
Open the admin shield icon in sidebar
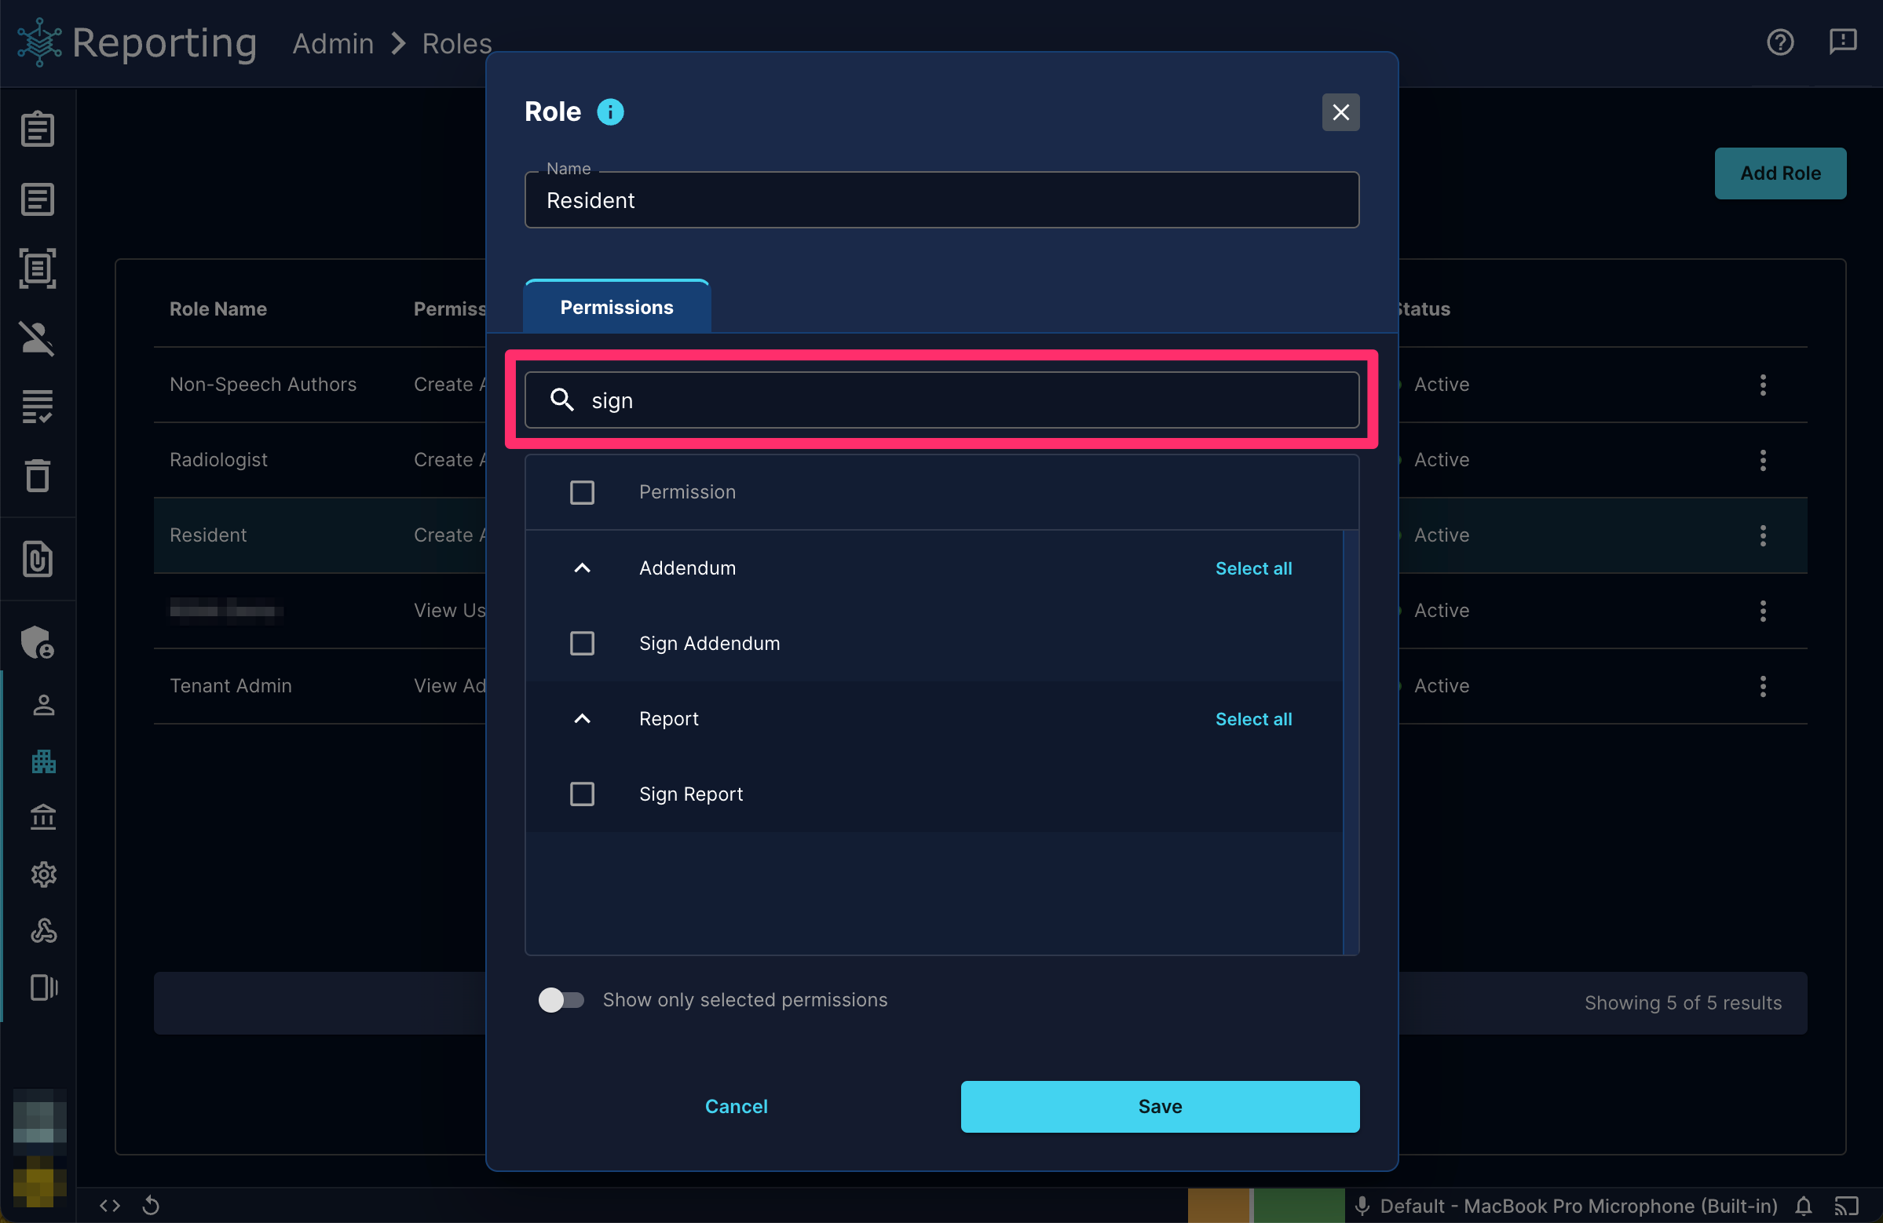[37, 642]
